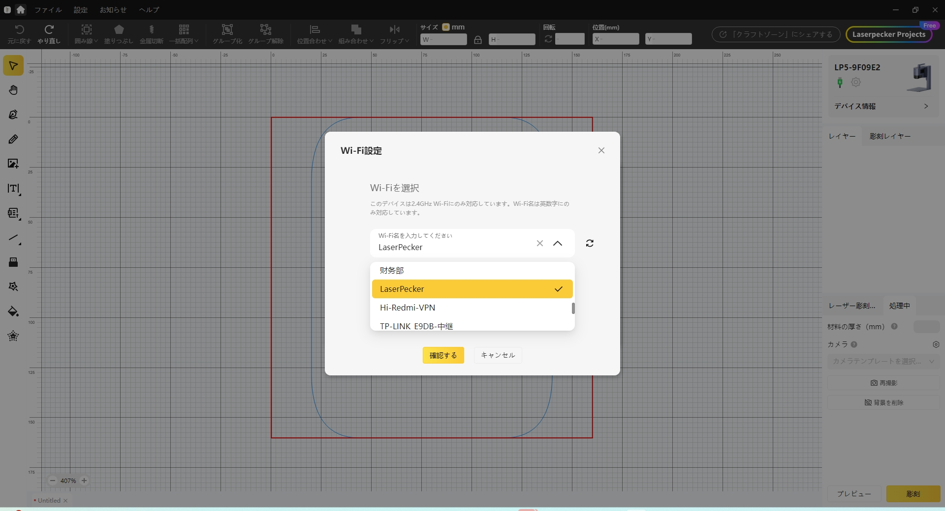Select the arrow selection tool
Image resolution: width=945 pixels, height=511 pixels.
coord(13,66)
